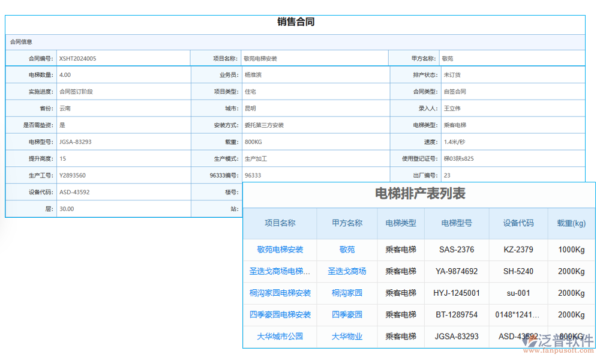Open the 敬苑电梯安装 project link in the table
600x360 pixels.
280,250
